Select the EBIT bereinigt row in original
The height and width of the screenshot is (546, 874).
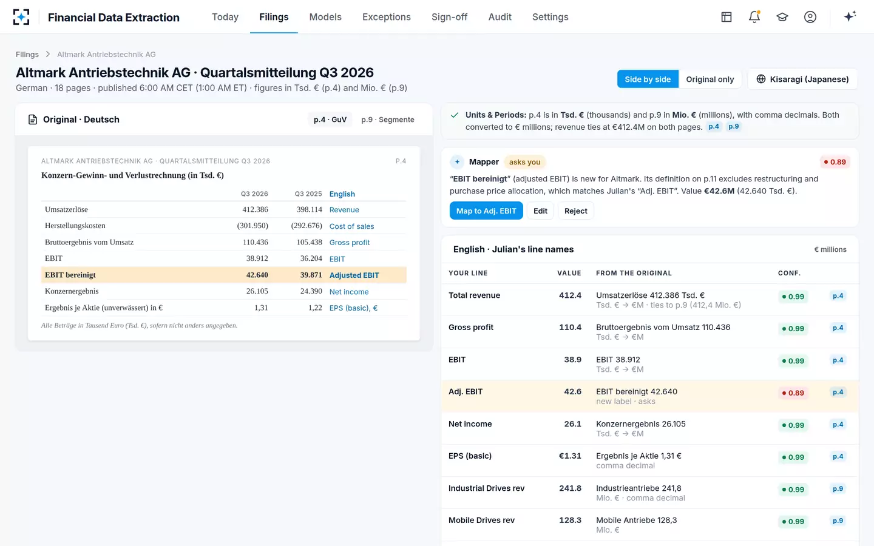[224, 275]
